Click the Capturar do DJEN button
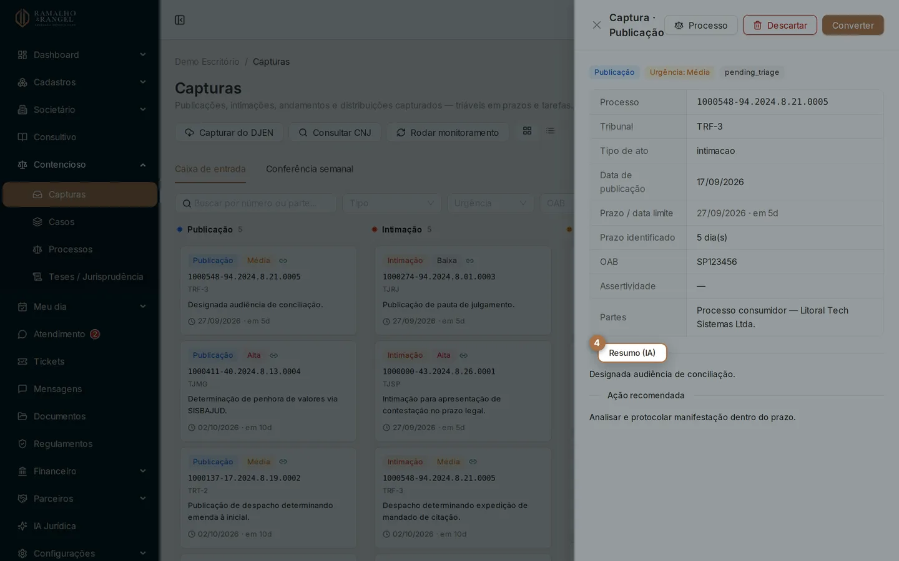Image resolution: width=899 pixels, height=561 pixels. coord(229,133)
